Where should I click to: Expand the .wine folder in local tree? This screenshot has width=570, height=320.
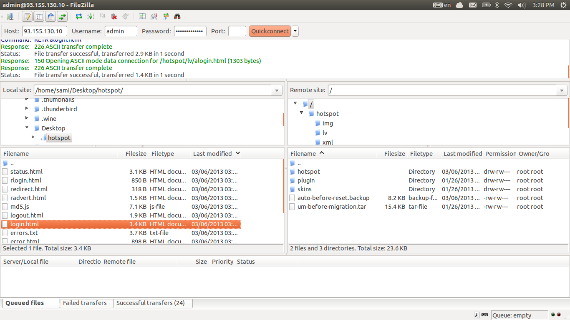coord(27,118)
